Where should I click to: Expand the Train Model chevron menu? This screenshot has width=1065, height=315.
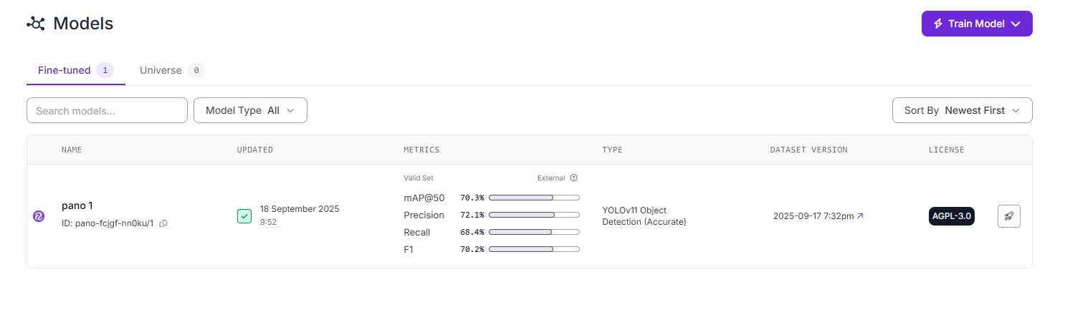pos(1016,24)
